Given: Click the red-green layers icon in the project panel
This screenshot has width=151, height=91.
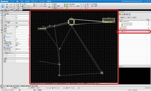Looking at the screenshot, I should [124, 14].
